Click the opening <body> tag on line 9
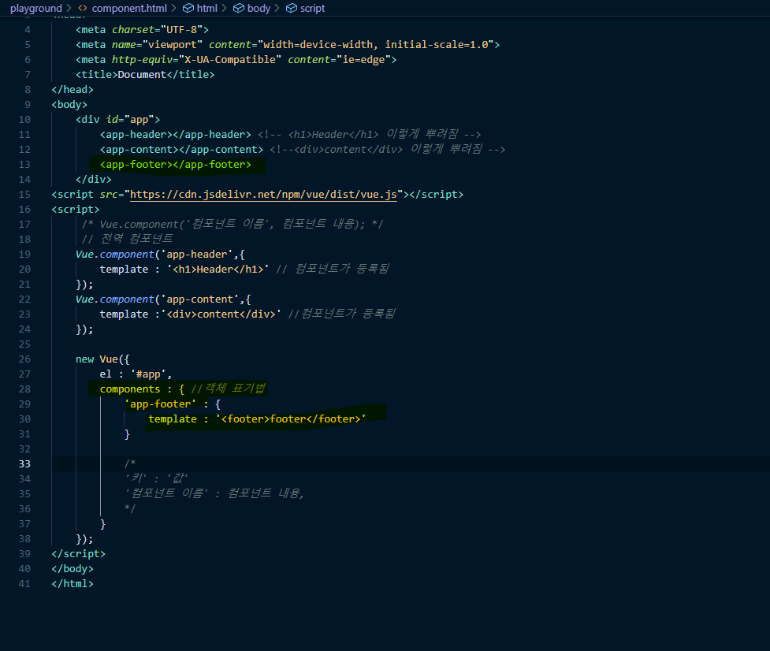770x651 pixels. 69,105
